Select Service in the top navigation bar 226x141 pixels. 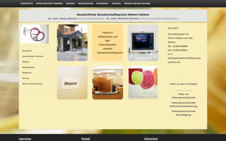click(116, 3)
